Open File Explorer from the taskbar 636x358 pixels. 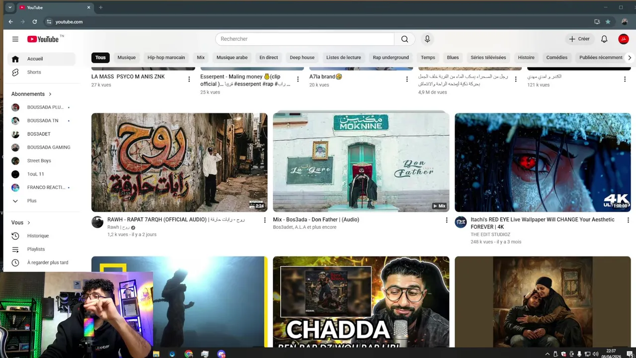(156, 354)
